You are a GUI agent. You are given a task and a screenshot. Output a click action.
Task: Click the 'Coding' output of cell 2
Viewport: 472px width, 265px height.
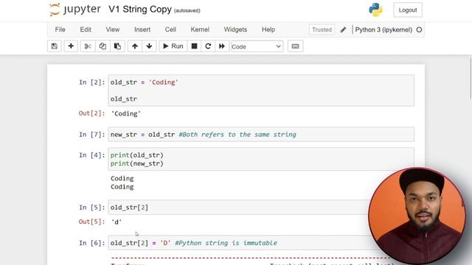tap(126, 113)
